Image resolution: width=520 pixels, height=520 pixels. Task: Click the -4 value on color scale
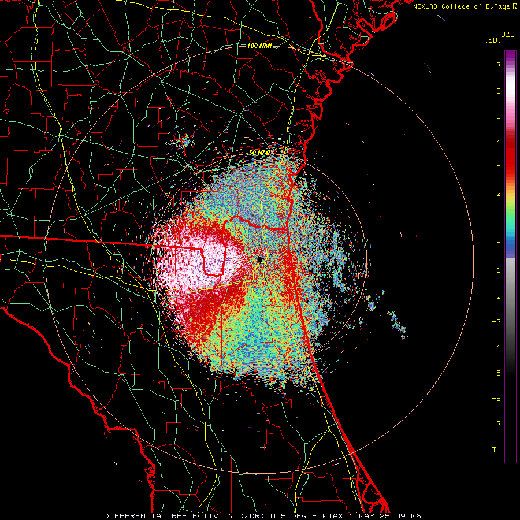[x=496, y=347]
